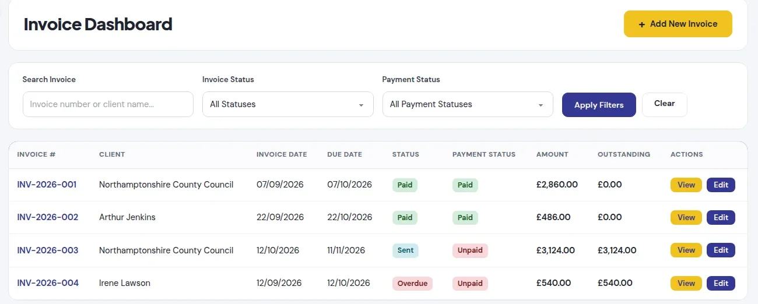This screenshot has height=304, width=758.
Task: Click invoice date 07/09/2026
Action: 279,185
